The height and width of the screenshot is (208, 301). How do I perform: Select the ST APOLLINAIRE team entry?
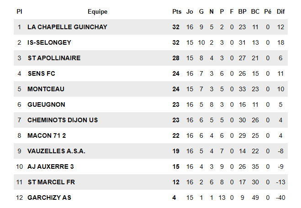point(54,58)
